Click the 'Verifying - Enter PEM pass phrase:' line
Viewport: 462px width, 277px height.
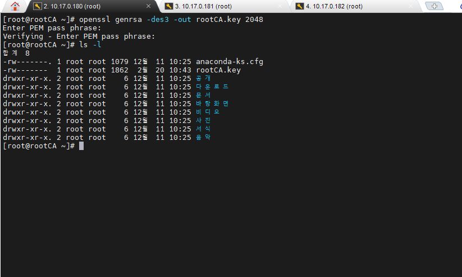coord(79,37)
